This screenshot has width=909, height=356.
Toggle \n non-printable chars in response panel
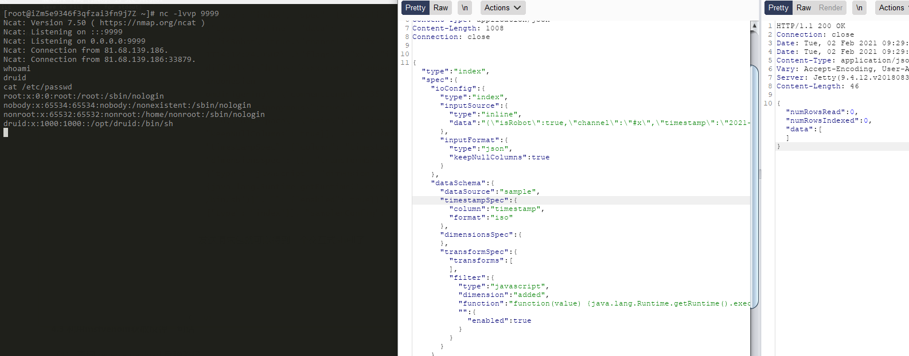859,7
